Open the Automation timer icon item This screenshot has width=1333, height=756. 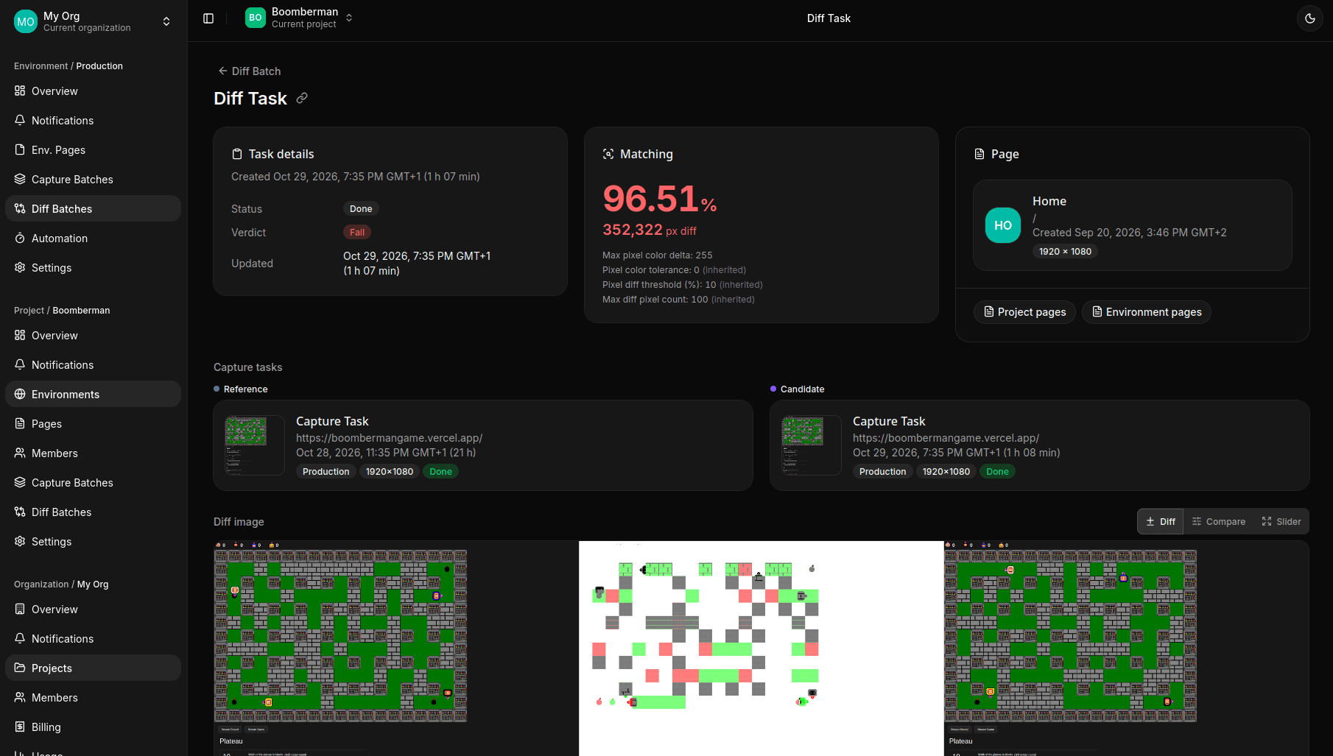94,239
